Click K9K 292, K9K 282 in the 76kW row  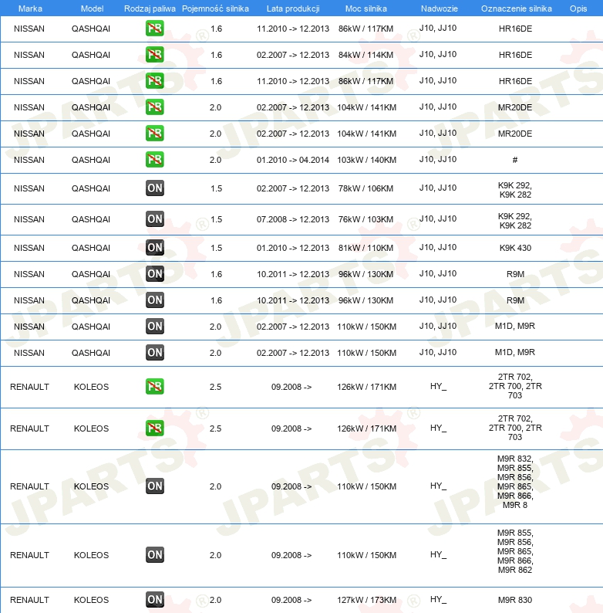pos(515,221)
